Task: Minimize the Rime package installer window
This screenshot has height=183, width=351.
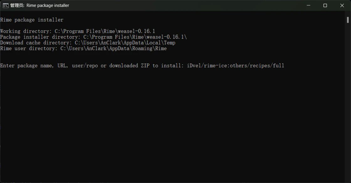Action: [x=308, y=5]
